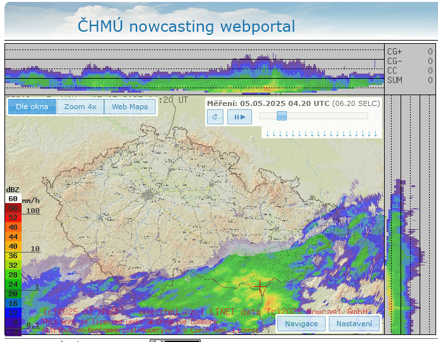Open the Web Maps view
This screenshot has height=342, width=438.
(x=129, y=107)
